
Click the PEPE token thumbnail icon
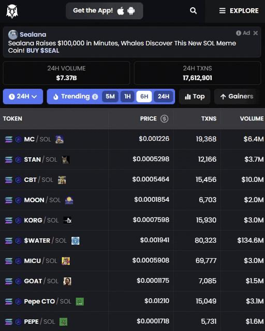[63, 322]
